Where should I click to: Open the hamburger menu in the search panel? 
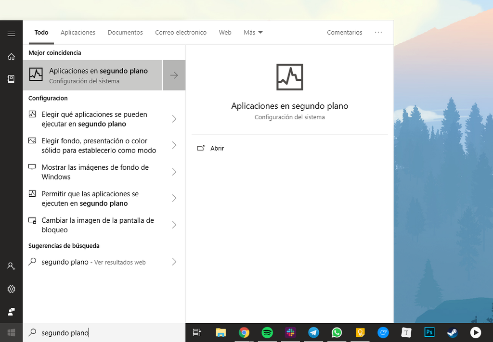tap(11, 33)
